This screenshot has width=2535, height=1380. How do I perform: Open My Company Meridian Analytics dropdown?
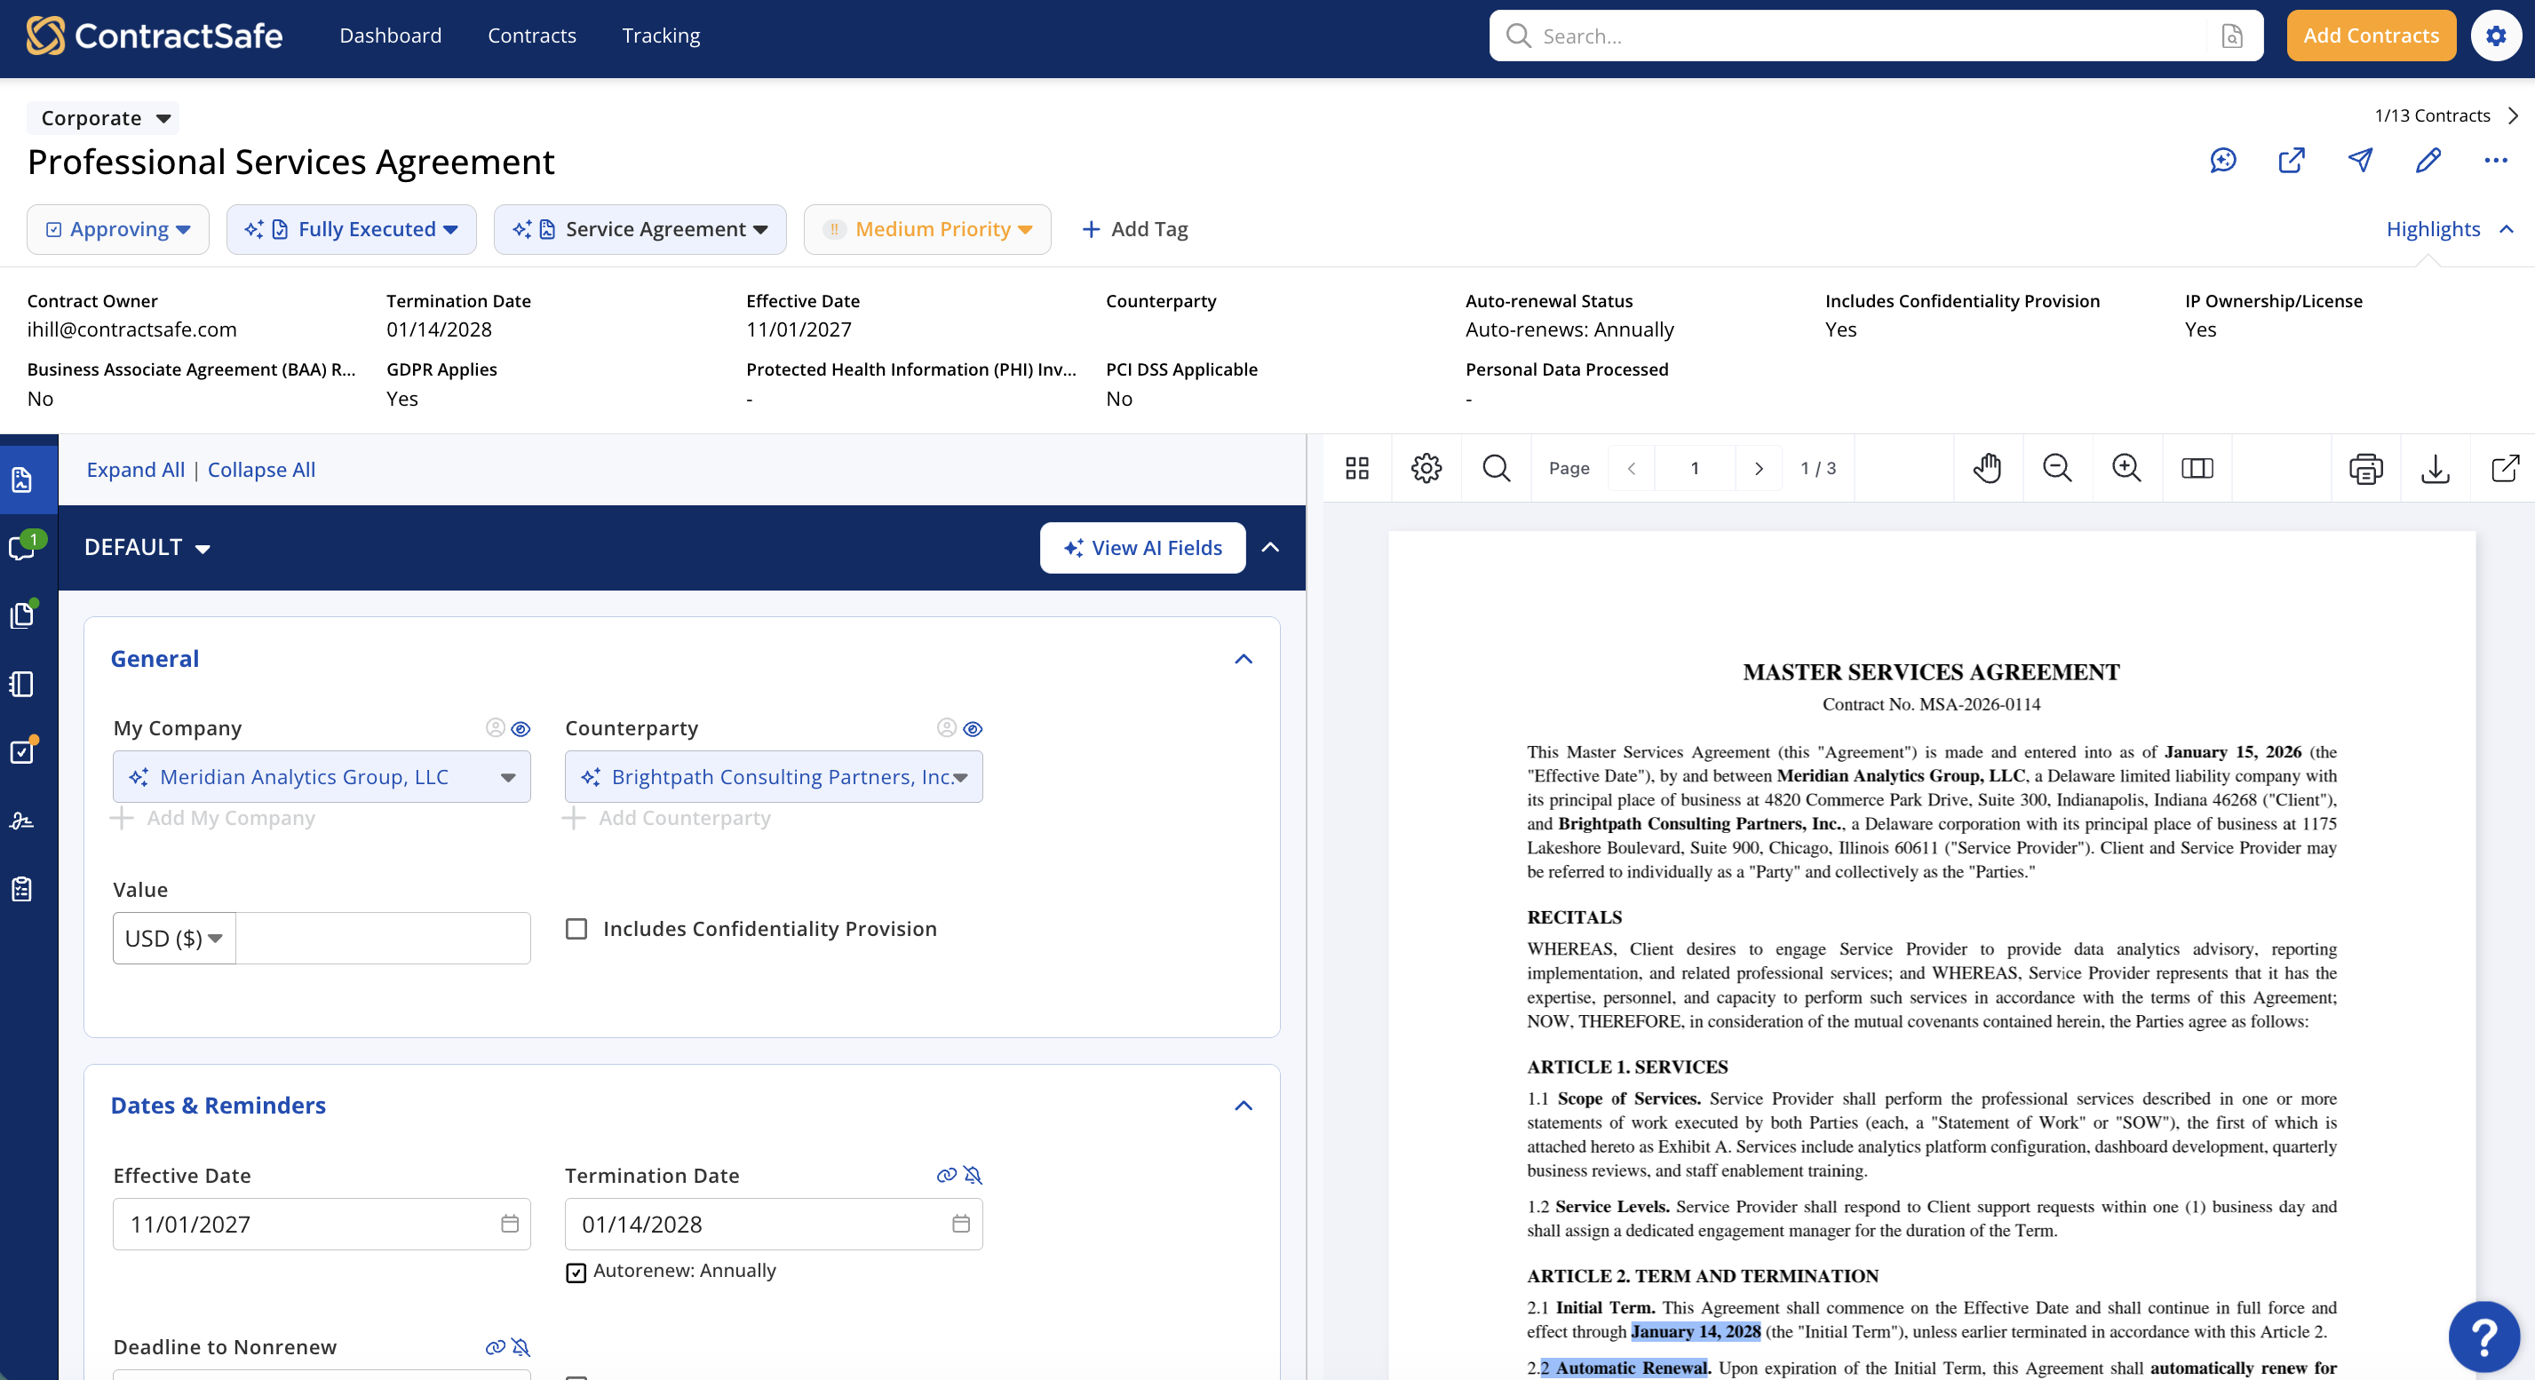point(322,777)
